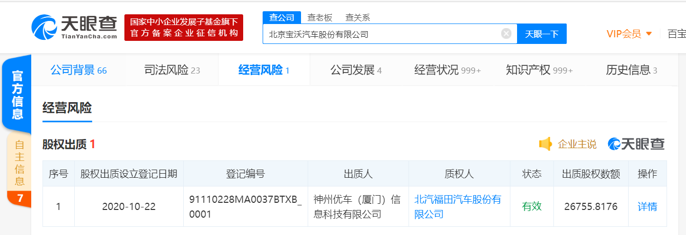Click the 操作 column header
This screenshot has width=686, height=235.
pyautogui.click(x=647, y=174)
